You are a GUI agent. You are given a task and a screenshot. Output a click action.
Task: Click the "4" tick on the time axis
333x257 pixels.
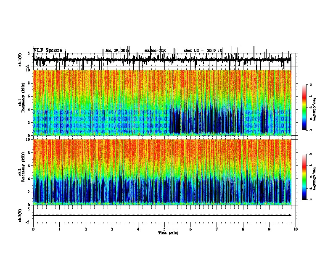[x=138, y=229]
